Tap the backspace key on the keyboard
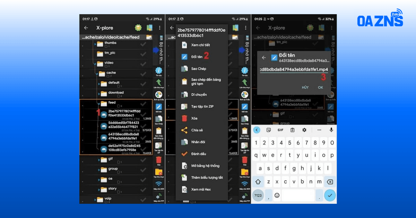The width and height of the screenshot is (416, 218). pyautogui.click(x=330, y=182)
